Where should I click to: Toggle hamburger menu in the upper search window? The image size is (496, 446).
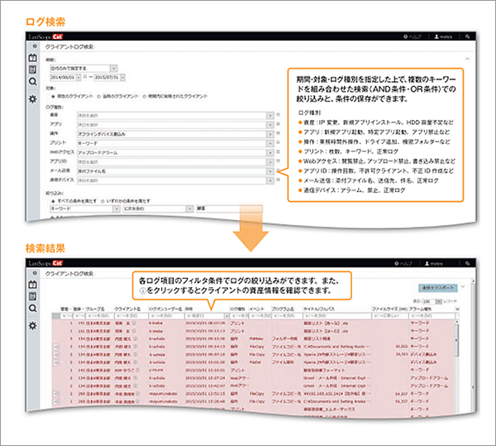[x=32, y=46]
